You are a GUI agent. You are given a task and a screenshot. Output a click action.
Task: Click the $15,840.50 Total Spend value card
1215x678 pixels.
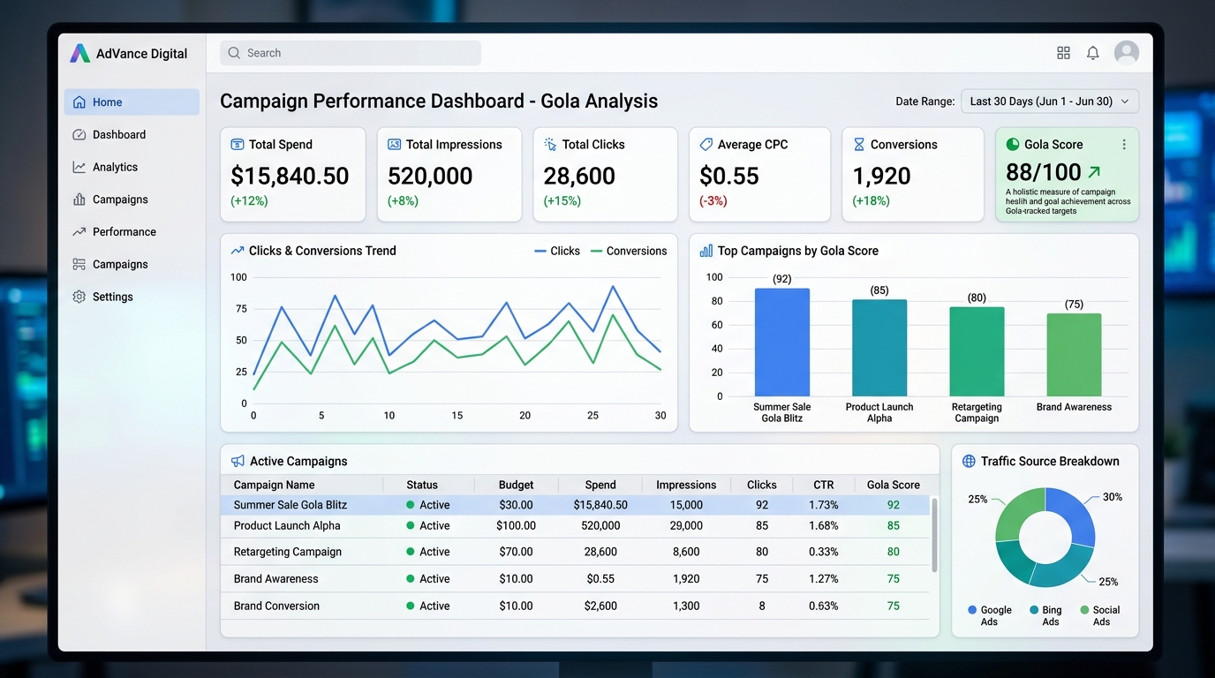290,177
